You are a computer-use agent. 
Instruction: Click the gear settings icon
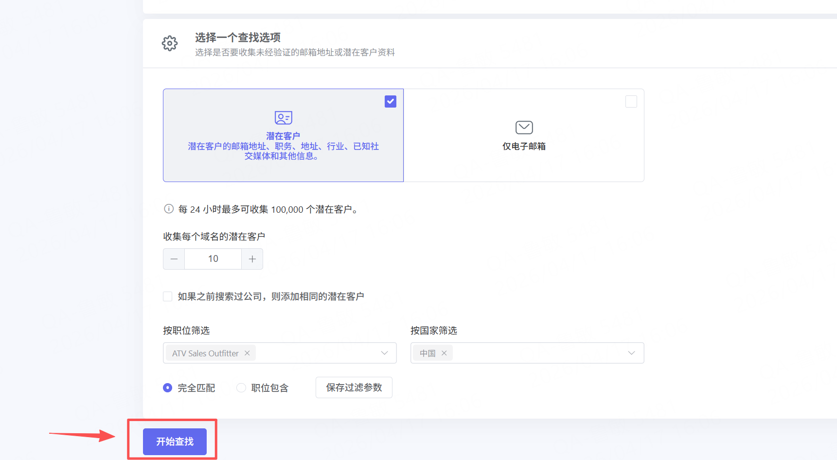[170, 43]
